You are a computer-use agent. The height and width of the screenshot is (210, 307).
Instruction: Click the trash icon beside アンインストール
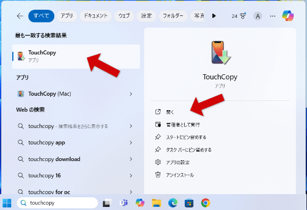(158, 175)
